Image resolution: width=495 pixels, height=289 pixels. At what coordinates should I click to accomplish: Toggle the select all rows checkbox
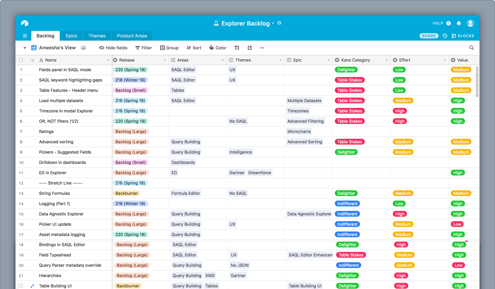click(x=21, y=60)
